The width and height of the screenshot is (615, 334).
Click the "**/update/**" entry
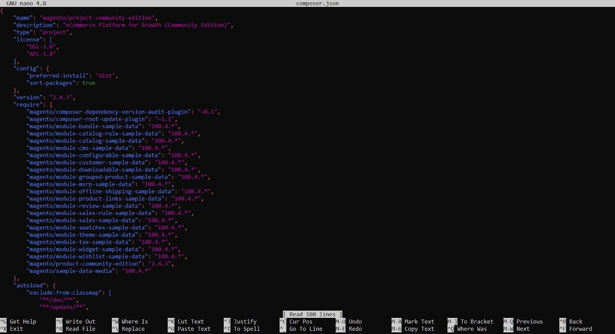coord(63,308)
